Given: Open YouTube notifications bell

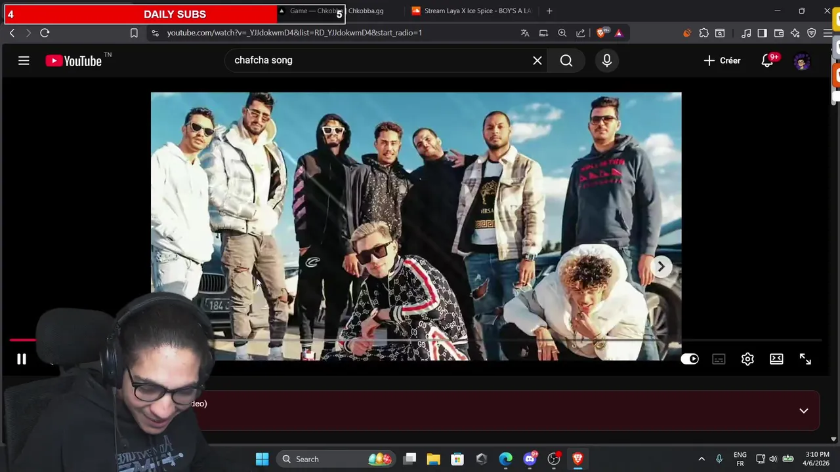Looking at the screenshot, I should (767, 60).
